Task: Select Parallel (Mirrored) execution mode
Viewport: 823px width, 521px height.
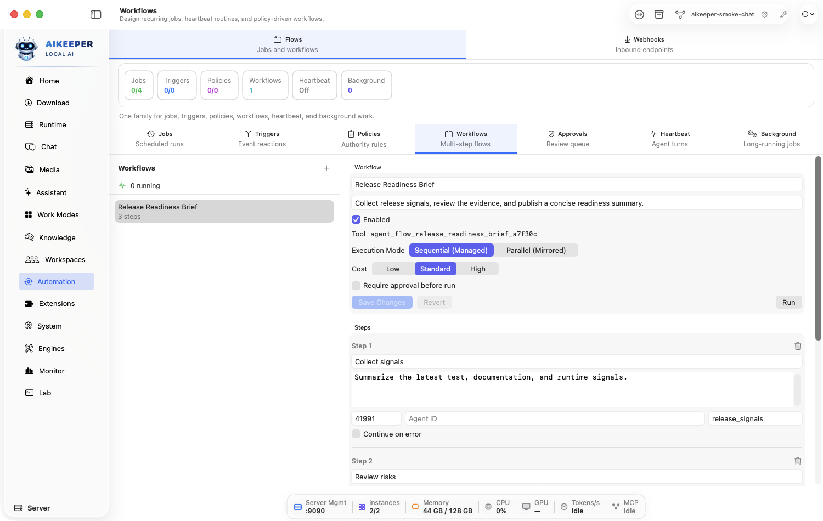Action: tap(536, 250)
